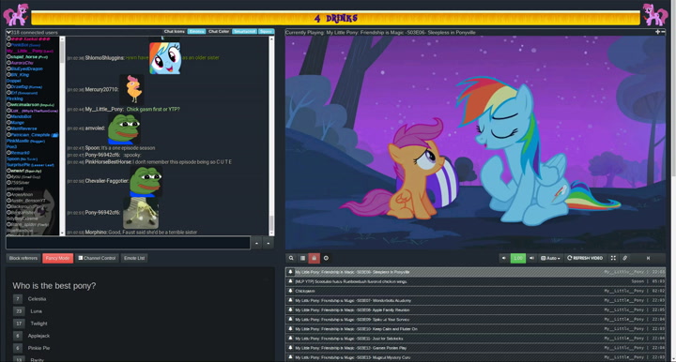Open the Emote List tab
The height and width of the screenshot is (362, 676).
tap(134, 258)
